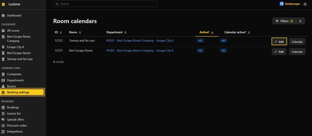The image size is (312, 136).
Task: Click the Special offers tags icon
Action: [x=3, y=119]
